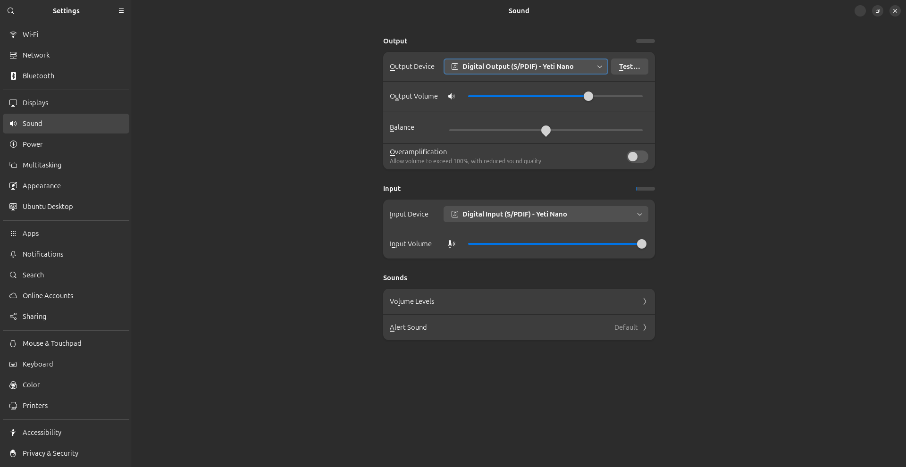This screenshot has height=467, width=906.
Task: Click the search magnifier icon top-left
Action: pos(10,10)
